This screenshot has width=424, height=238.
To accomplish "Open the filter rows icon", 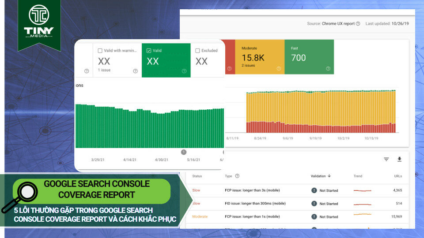I will [386, 159].
